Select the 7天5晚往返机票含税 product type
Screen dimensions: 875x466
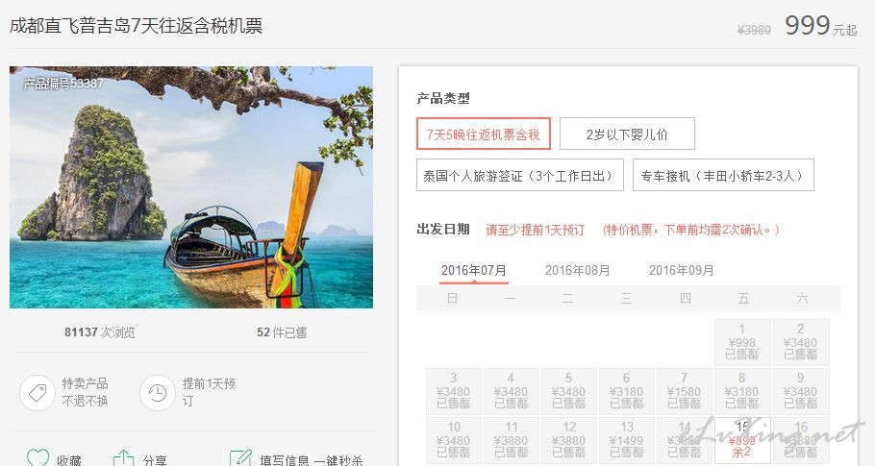484,134
